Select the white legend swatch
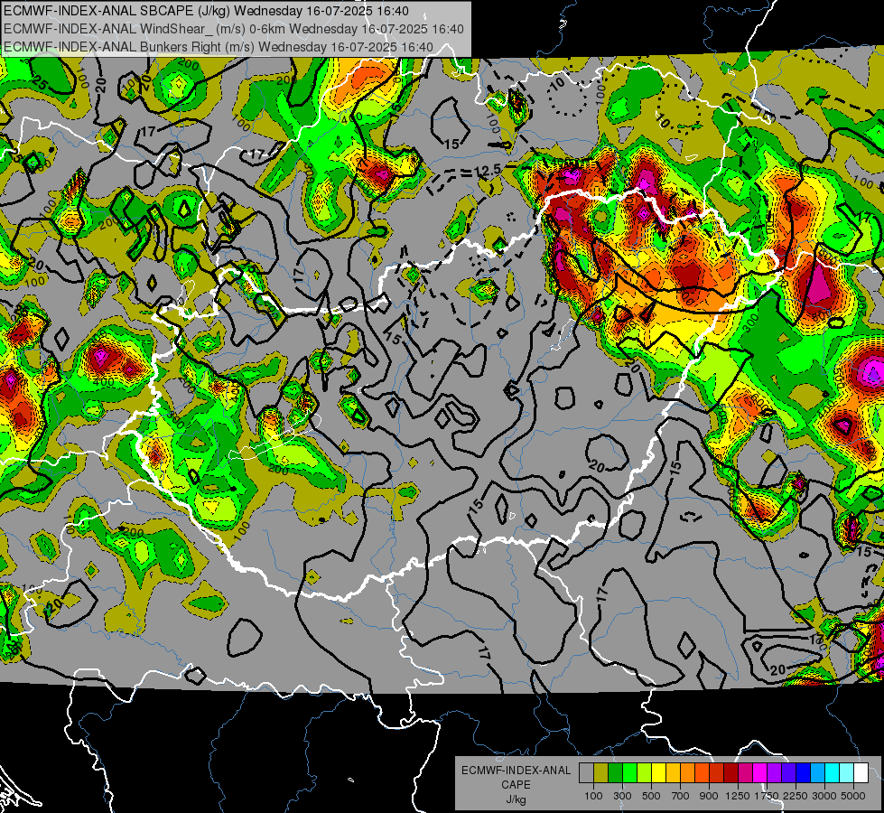Viewport: 884px width, 813px height. coord(862,773)
